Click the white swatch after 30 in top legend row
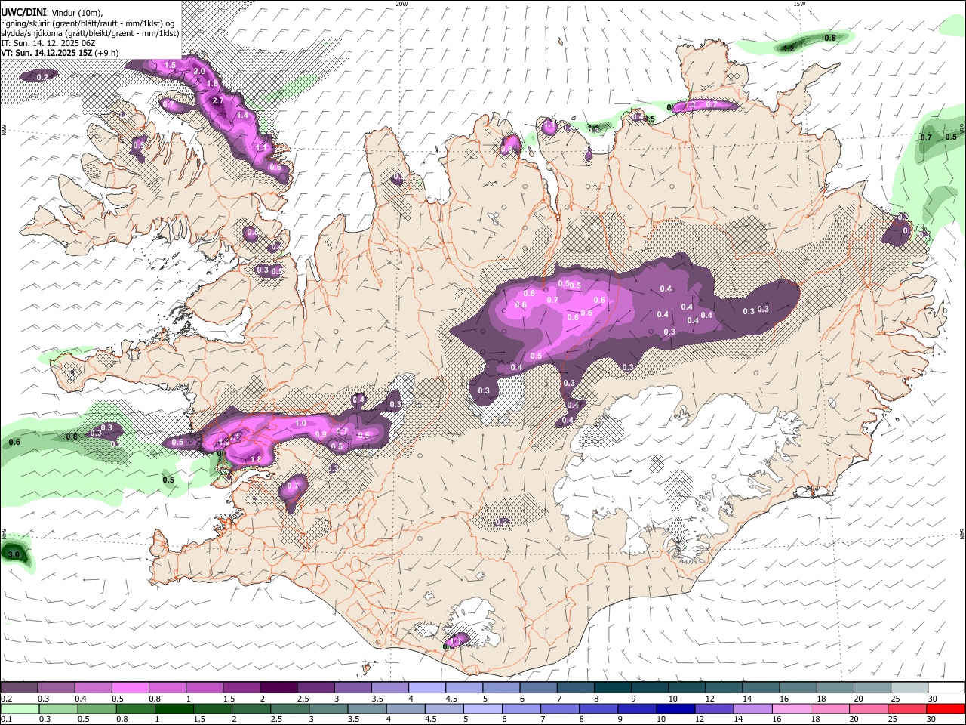 pyautogui.click(x=947, y=687)
